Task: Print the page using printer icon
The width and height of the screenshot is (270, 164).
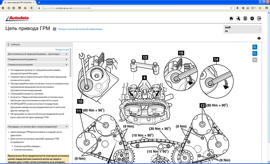Action: tap(259, 38)
